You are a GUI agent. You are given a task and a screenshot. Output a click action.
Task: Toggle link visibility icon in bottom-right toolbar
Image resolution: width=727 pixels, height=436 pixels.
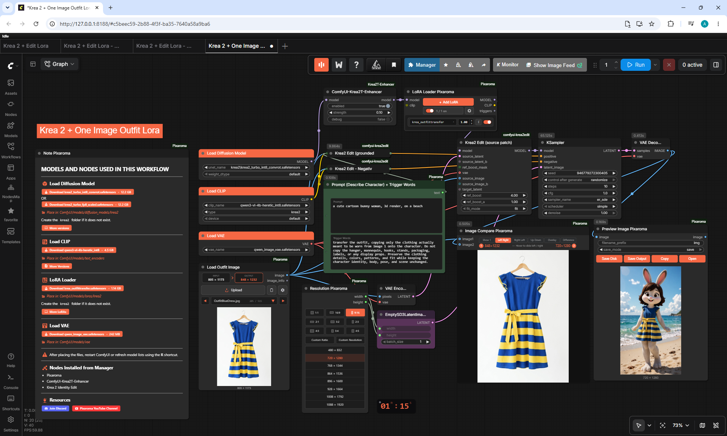(716, 425)
